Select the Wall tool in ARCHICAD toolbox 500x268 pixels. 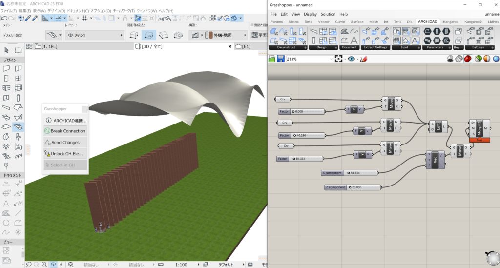click(x=6, y=68)
